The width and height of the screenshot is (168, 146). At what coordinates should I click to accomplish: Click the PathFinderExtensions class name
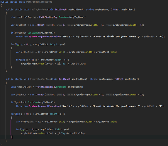tap(39, 2)
